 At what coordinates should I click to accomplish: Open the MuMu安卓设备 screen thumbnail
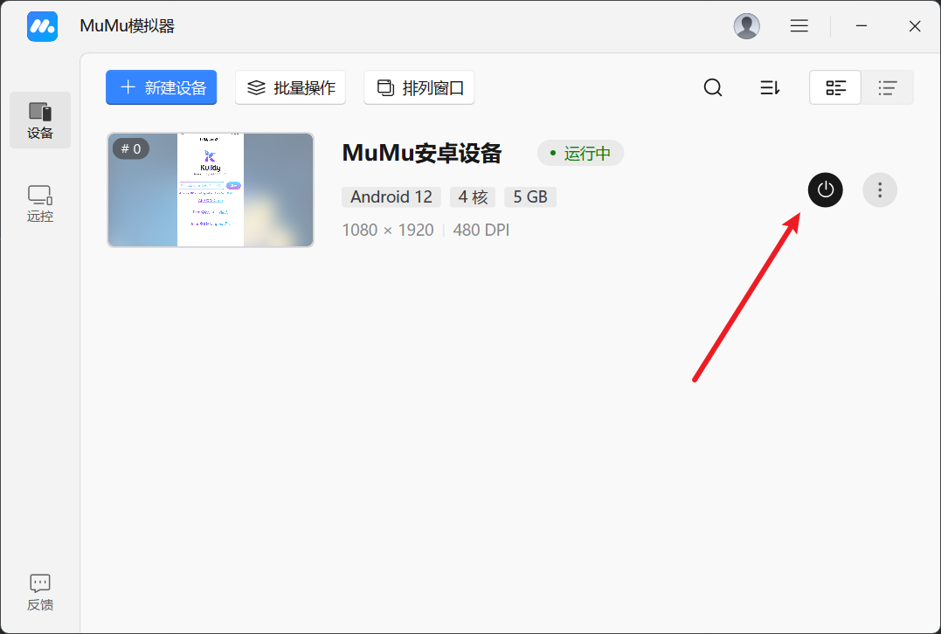tap(211, 190)
